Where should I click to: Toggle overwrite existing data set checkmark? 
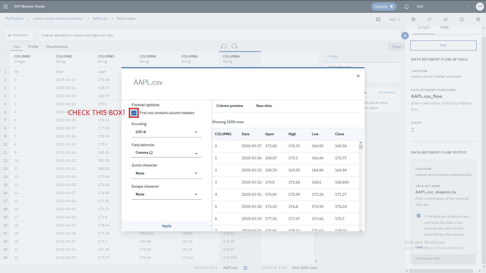point(418,216)
